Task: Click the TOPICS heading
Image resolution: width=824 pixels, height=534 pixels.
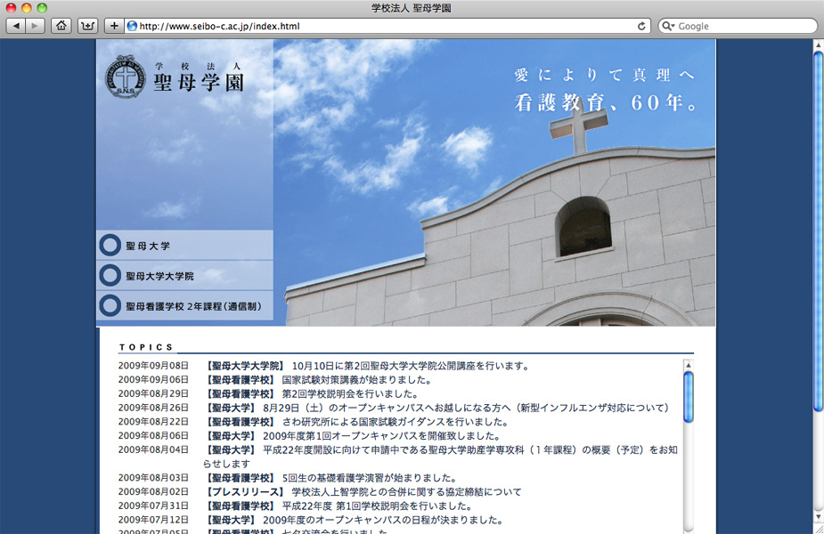Action: [146, 347]
